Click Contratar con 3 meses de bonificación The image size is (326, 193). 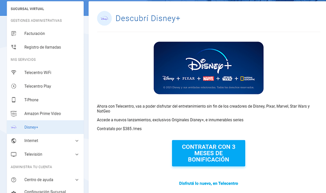[208, 153]
